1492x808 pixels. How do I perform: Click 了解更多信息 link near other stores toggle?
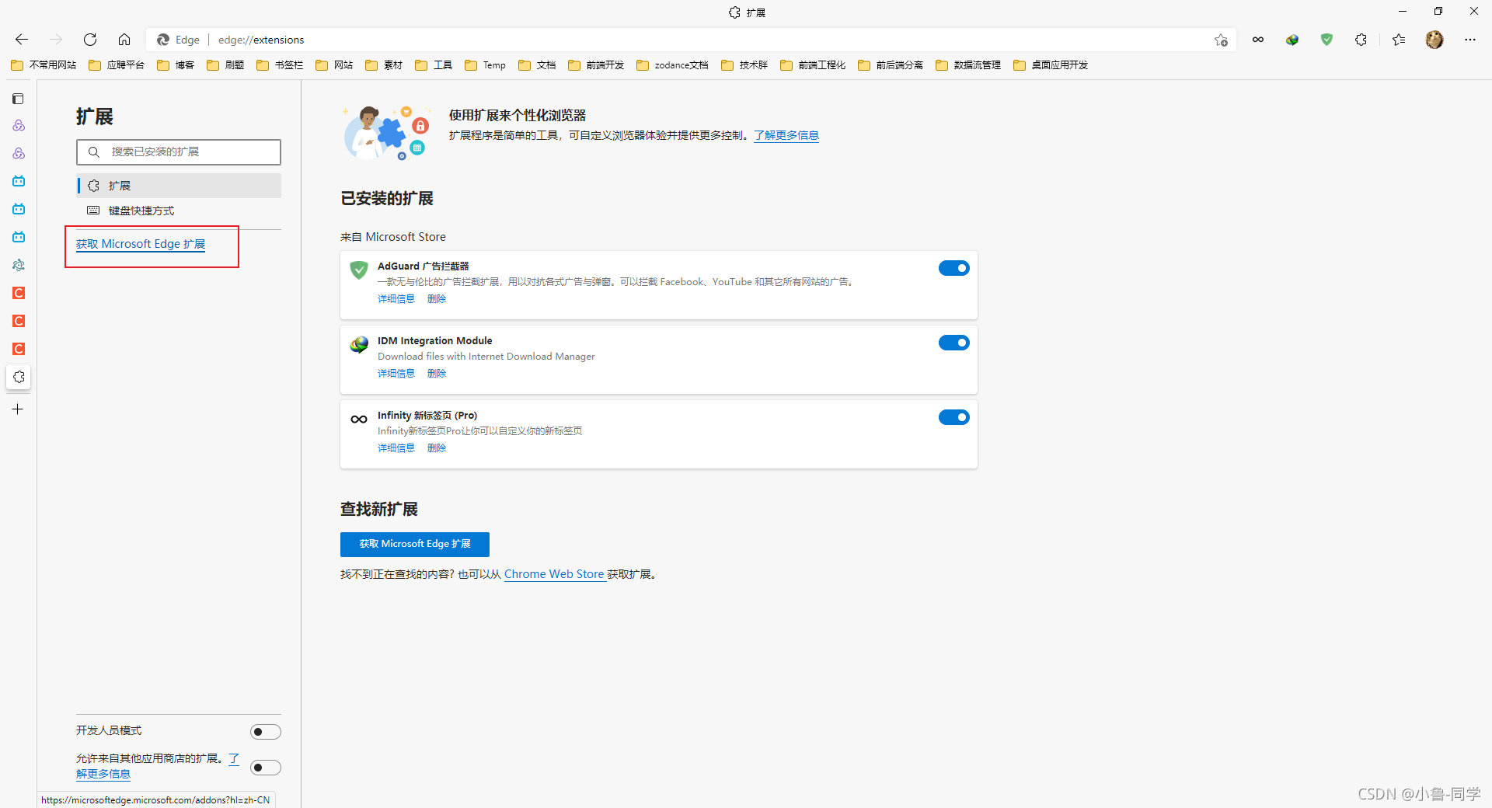tap(103, 774)
